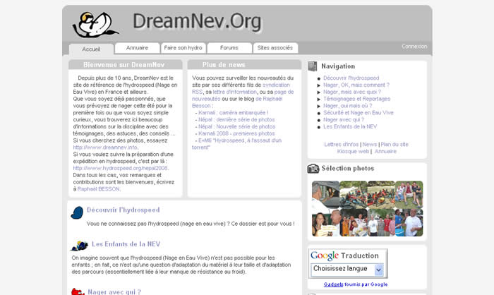494x295 pixels.
Task: Open the Kiosque web link
Action: (354, 151)
